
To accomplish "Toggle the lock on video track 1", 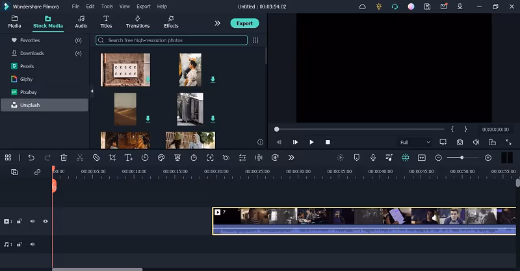I will click(x=19, y=221).
